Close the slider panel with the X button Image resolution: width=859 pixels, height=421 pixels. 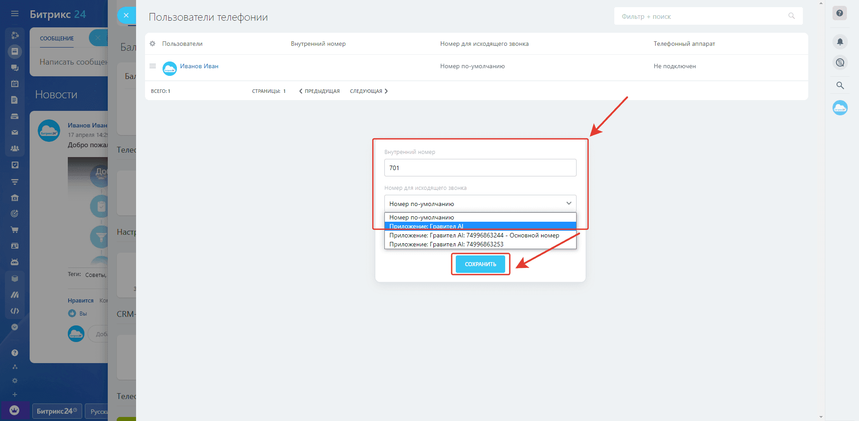[x=126, y=15]
